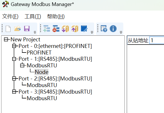The image size is (164, 113).
Task: Select the New Project tree item
Action: point(25,39)
